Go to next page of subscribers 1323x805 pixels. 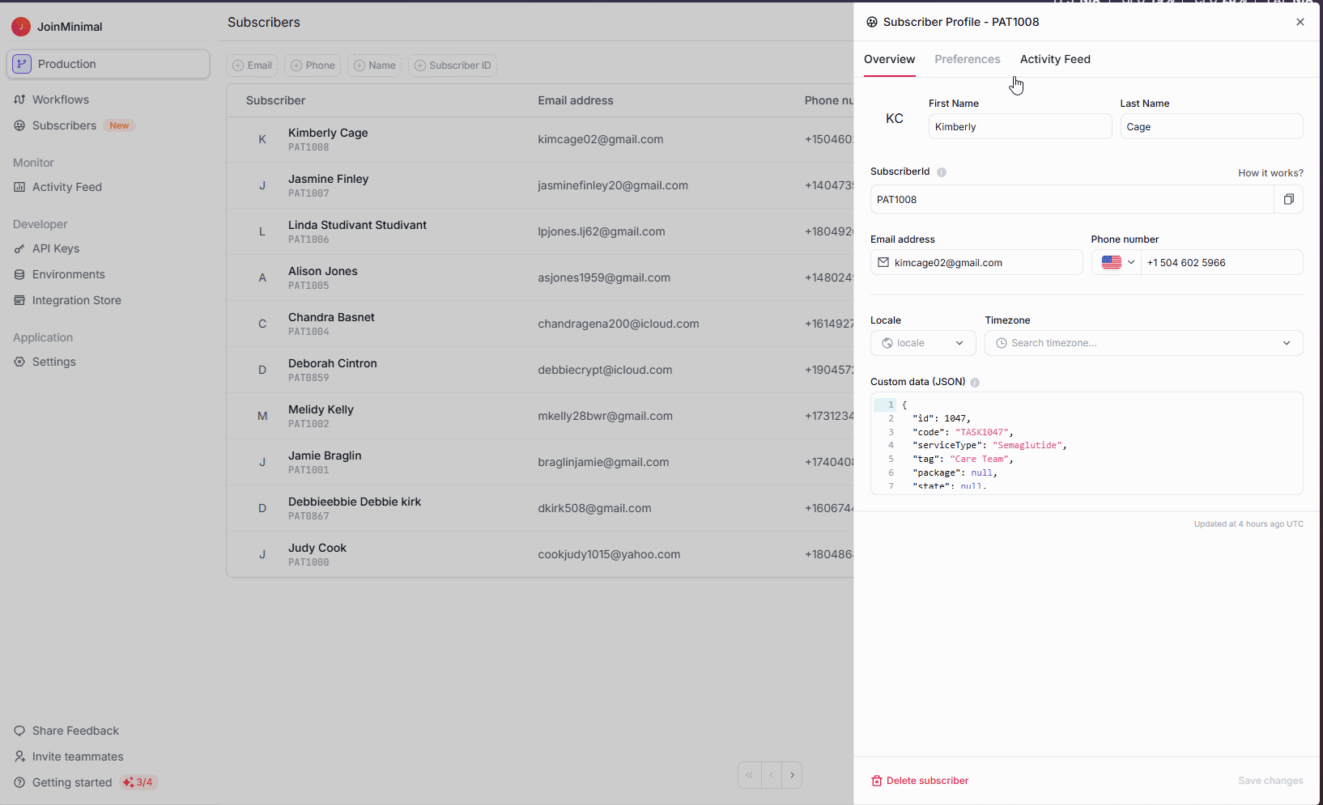(x=792, y=775)
